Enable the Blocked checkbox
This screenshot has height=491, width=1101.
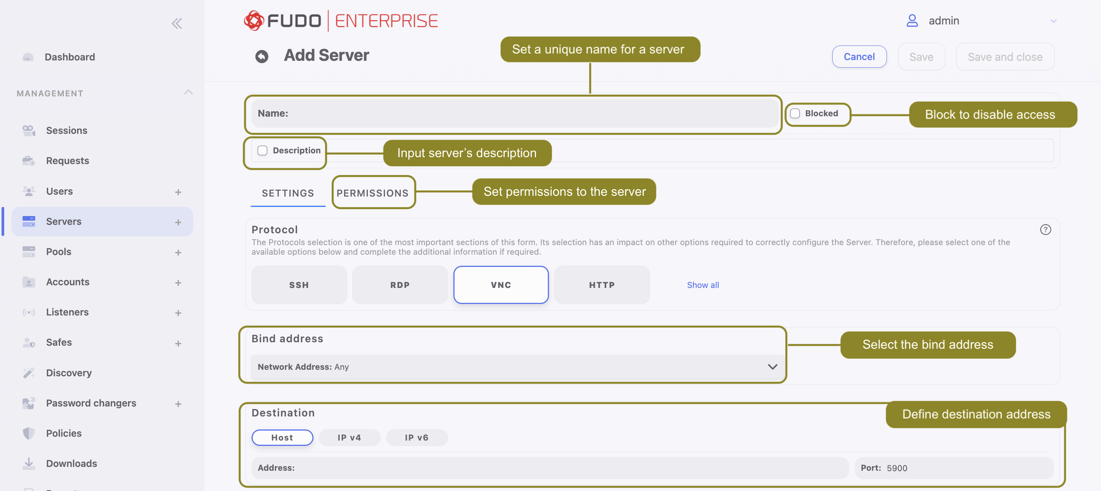[795, 113]
